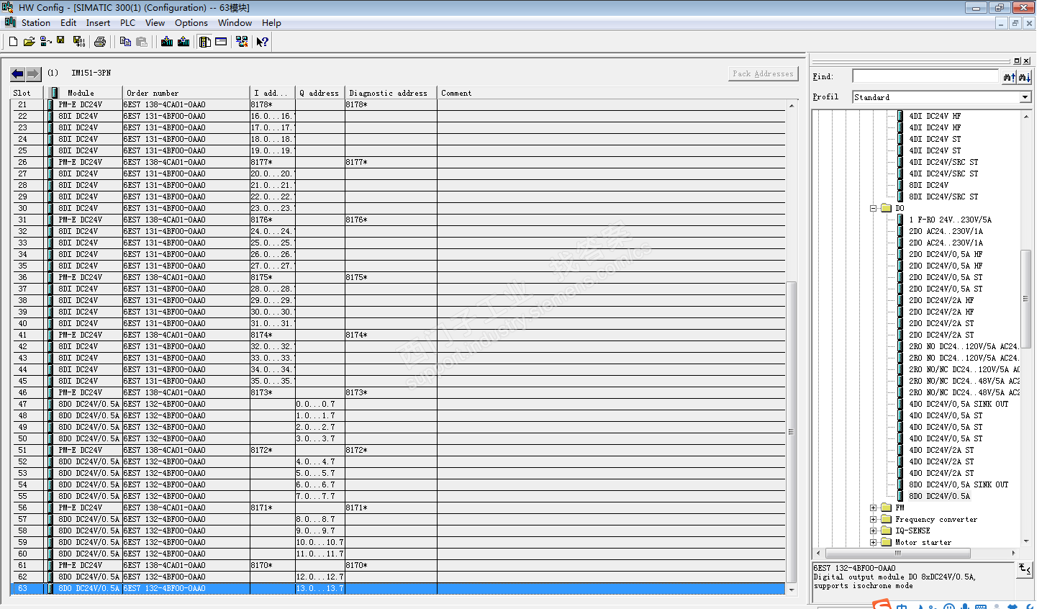Select slot 30 8DI DC24V row
Image resolution: width=1042 pixels, height=609 pixels.
399,208
